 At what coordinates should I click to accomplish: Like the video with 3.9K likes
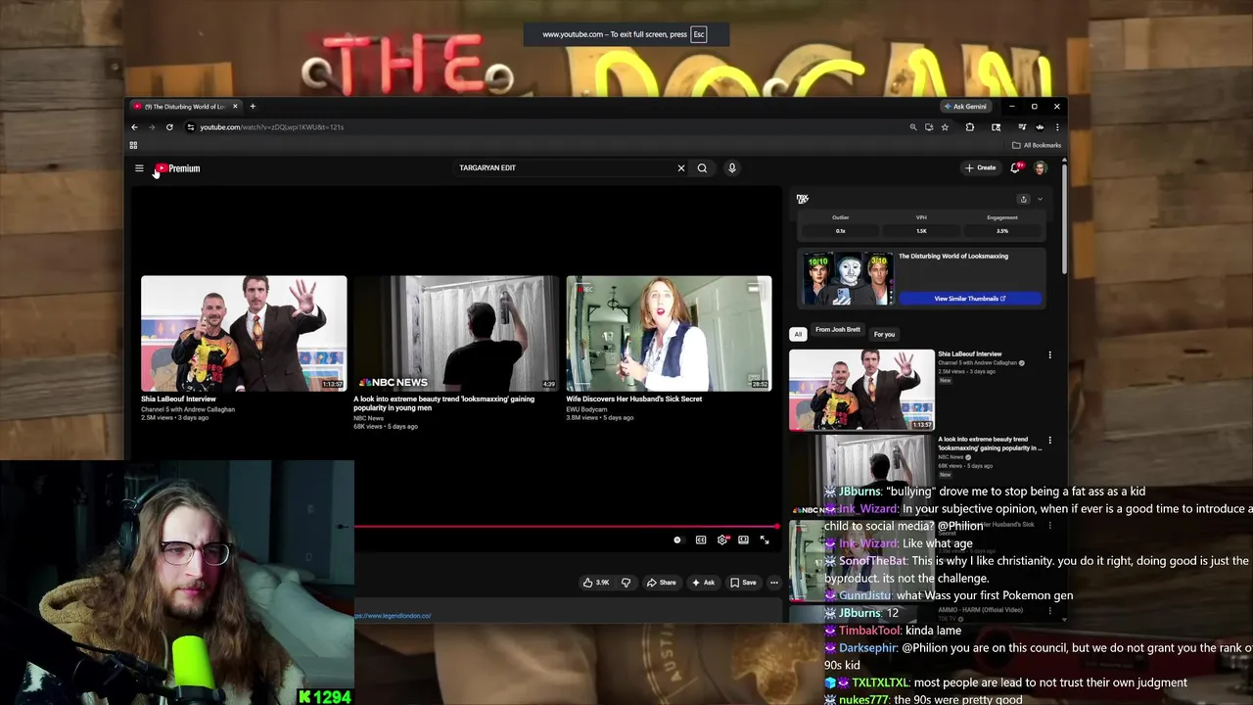point(596,583)
